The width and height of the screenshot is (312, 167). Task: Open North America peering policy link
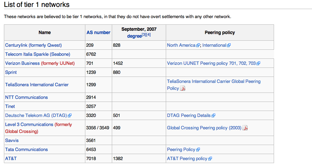point(181,45)
